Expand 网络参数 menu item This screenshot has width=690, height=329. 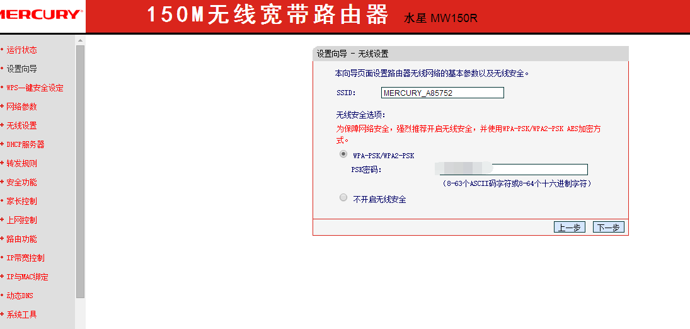pyautogui.click(x=21, y=107)
